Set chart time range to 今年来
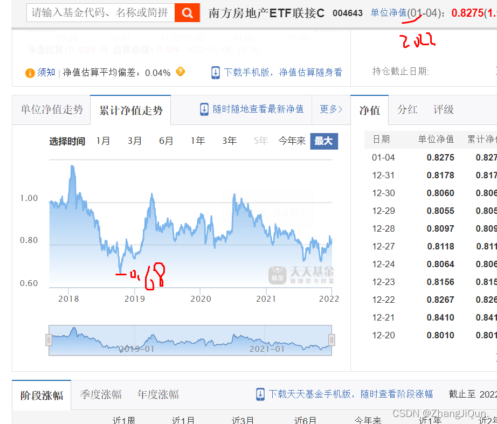This screenshot has height=424, width=497. [x=292, y=141]
